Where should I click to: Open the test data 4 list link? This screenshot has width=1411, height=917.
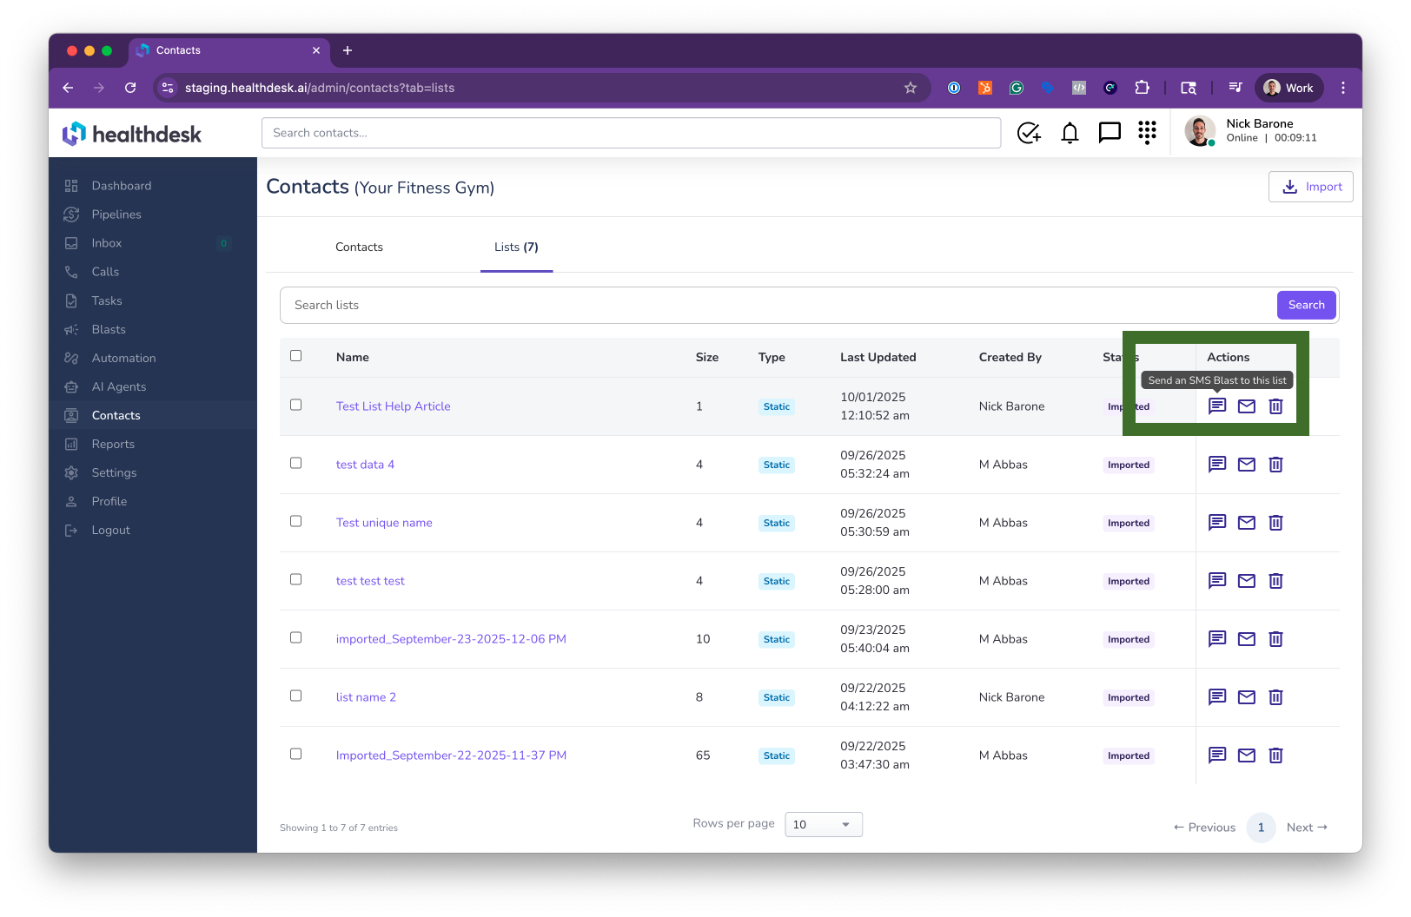(365, 465)
